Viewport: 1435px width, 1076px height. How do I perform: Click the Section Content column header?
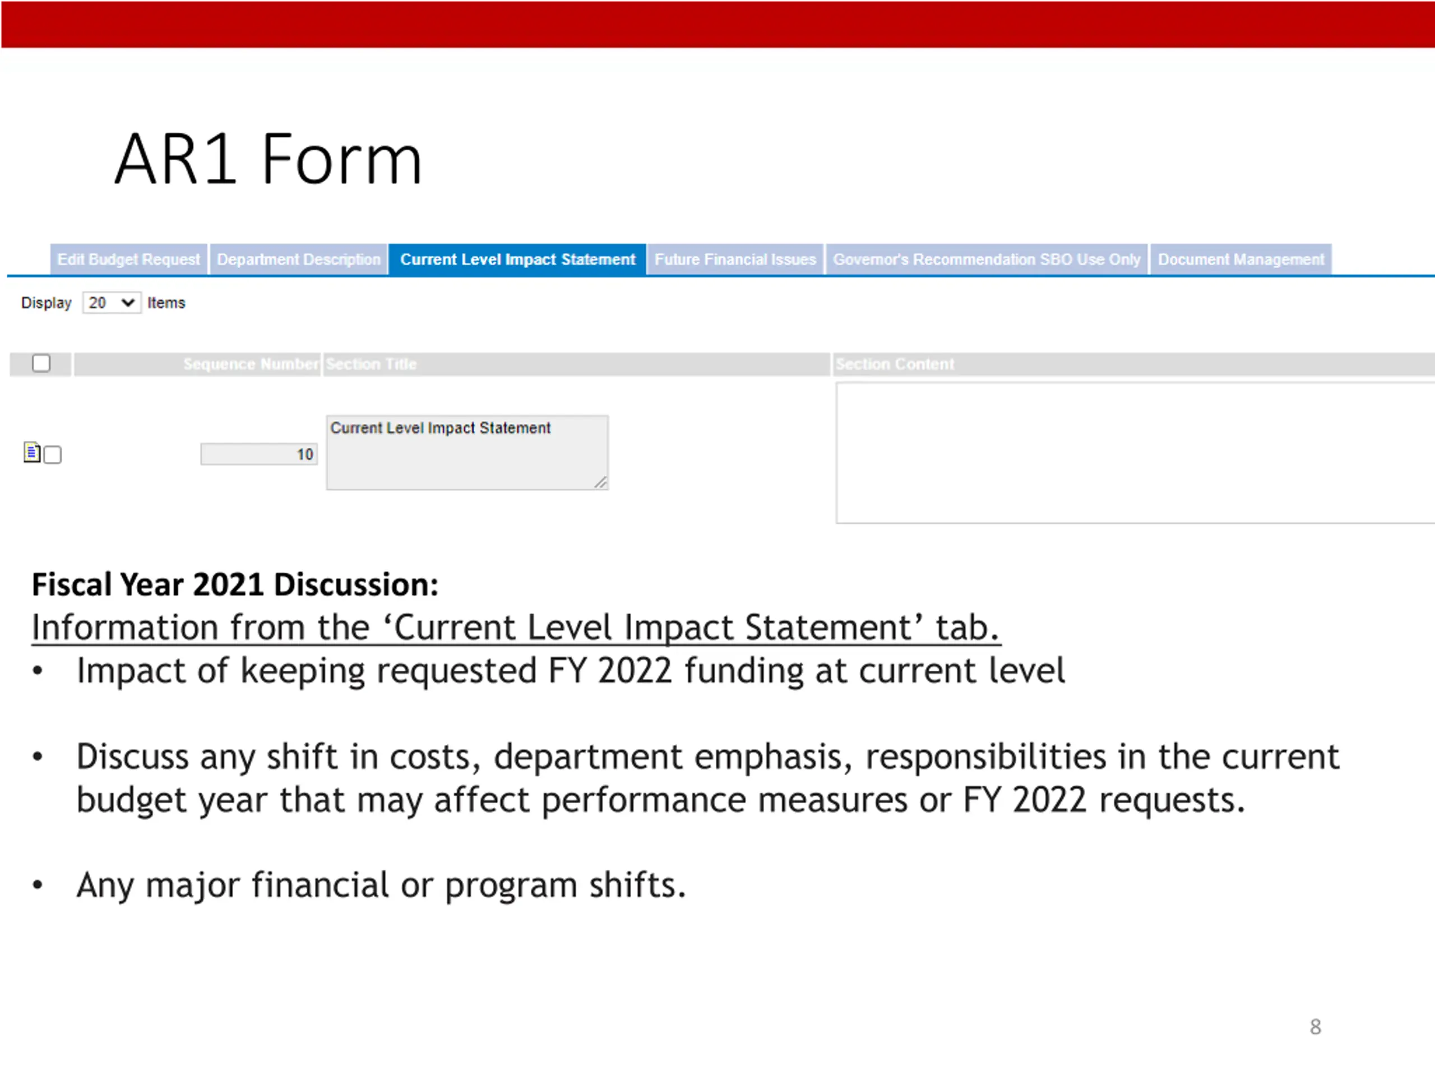(x=895, y=364)
